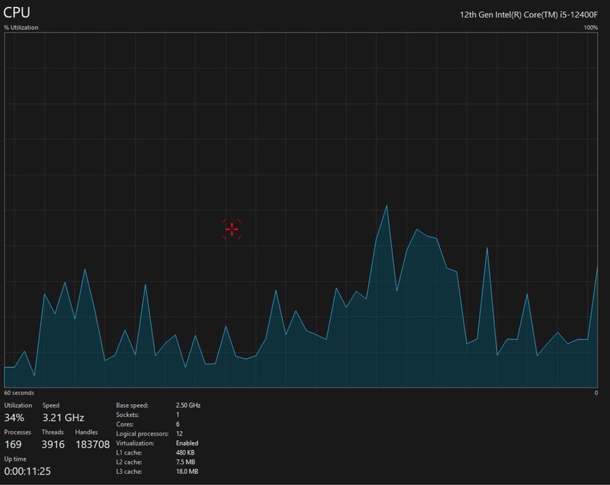This screenshot has height=485, width=610.
Task: Click the CPU heading text
Action: (x=17, y=12)
